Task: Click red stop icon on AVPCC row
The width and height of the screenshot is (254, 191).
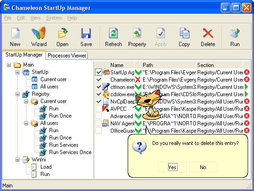Action: 247,108
